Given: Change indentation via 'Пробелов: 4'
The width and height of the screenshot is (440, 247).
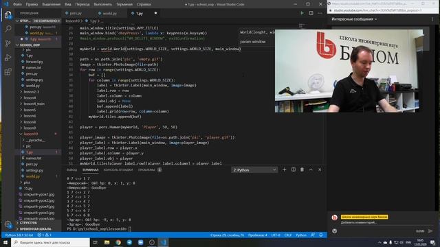Looking at the screenshot, I should coord(258,235).
